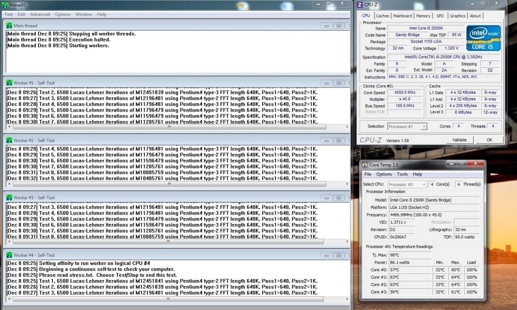Screen dimensions: 517x310
Task: Click the Level 3 cache value 6 MBytes
Action: click(x=463, y=112)
